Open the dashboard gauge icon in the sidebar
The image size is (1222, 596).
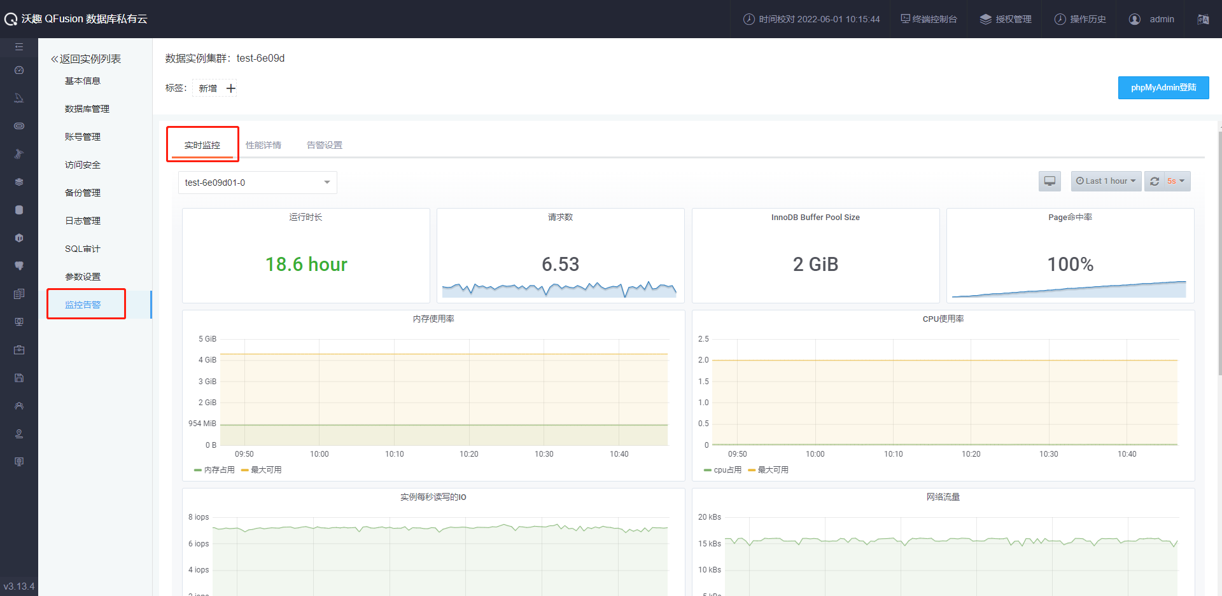click(19, 70)
